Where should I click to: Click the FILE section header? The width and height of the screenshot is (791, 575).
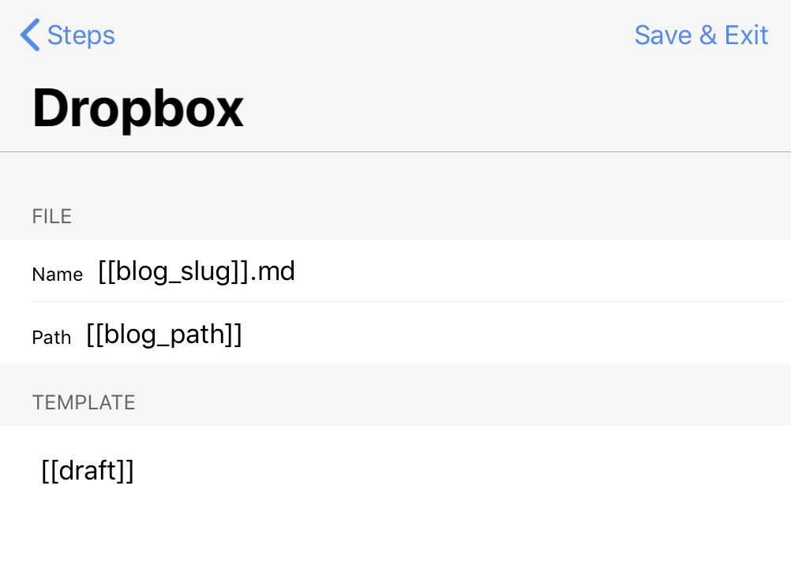tap(52, 217)
